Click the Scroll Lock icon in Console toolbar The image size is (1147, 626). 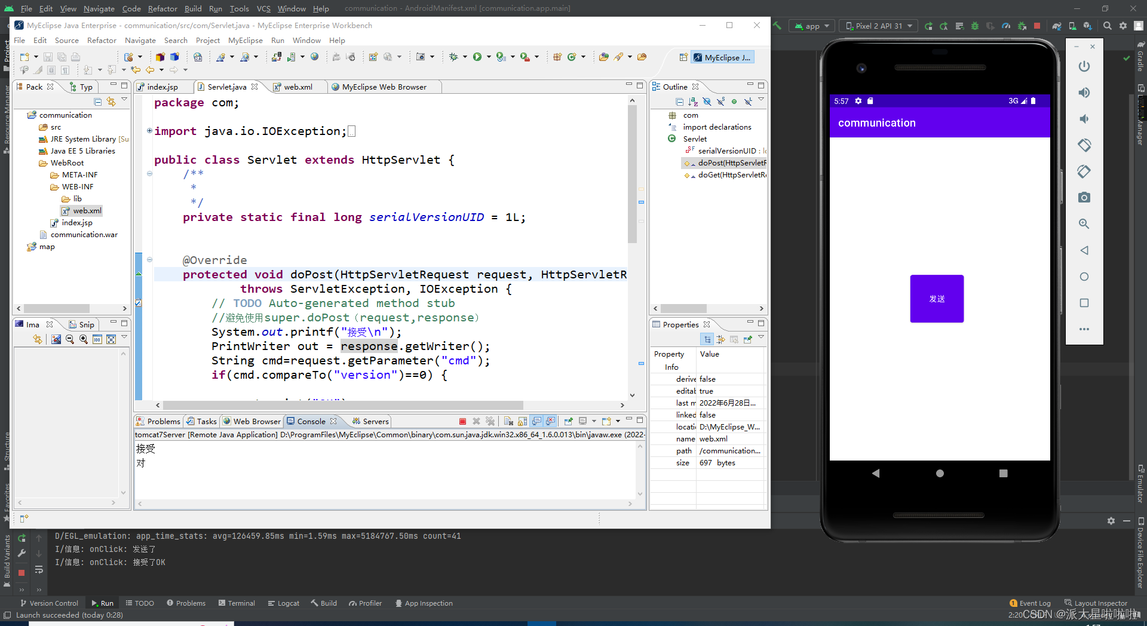[522, 421]
